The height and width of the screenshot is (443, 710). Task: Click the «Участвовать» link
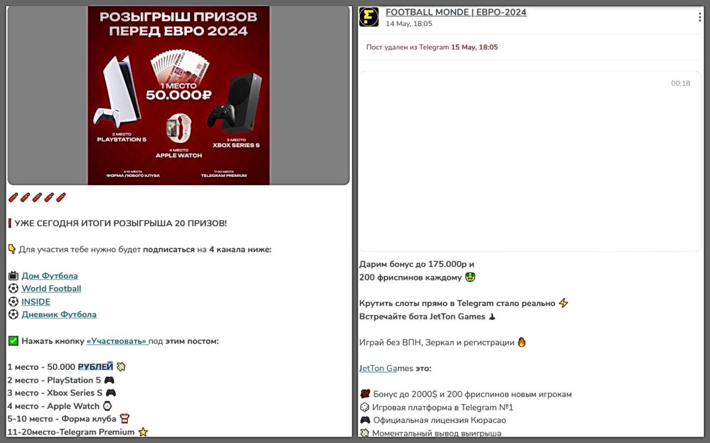[117, 341]
